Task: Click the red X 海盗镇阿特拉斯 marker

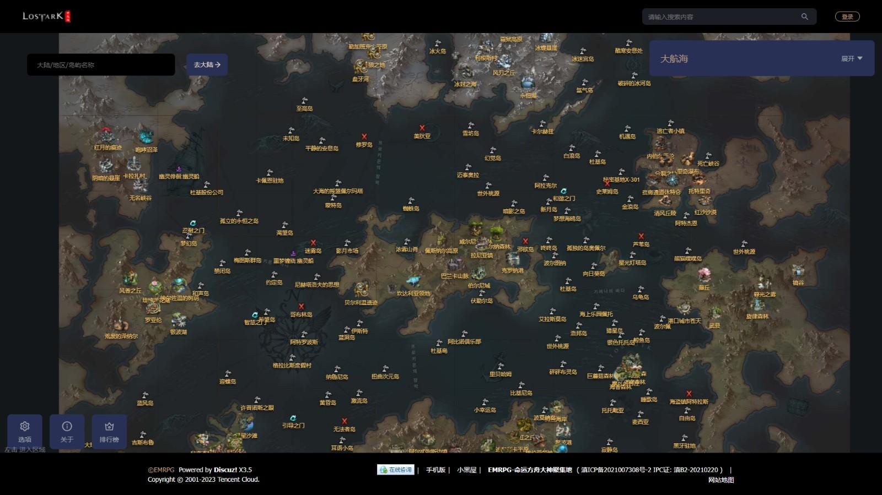Action: tap(689, 394)
